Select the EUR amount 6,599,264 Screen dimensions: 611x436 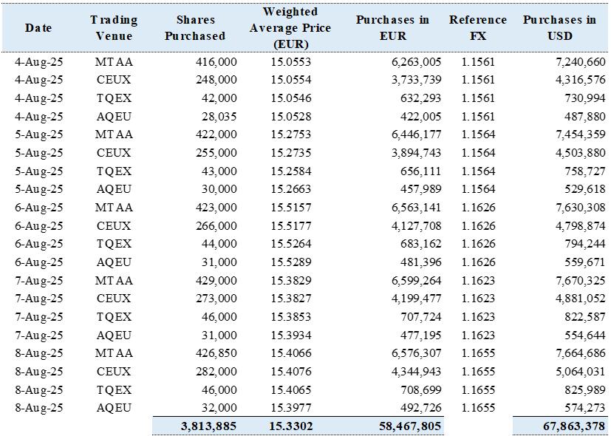[x=414, y=281]
